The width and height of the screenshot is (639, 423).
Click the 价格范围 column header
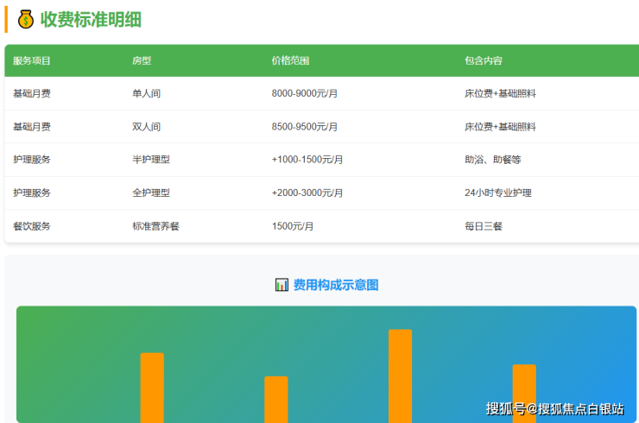click(290, 60)
